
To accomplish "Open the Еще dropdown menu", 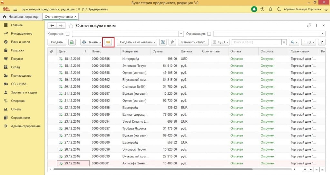I will tap(309, 42).
